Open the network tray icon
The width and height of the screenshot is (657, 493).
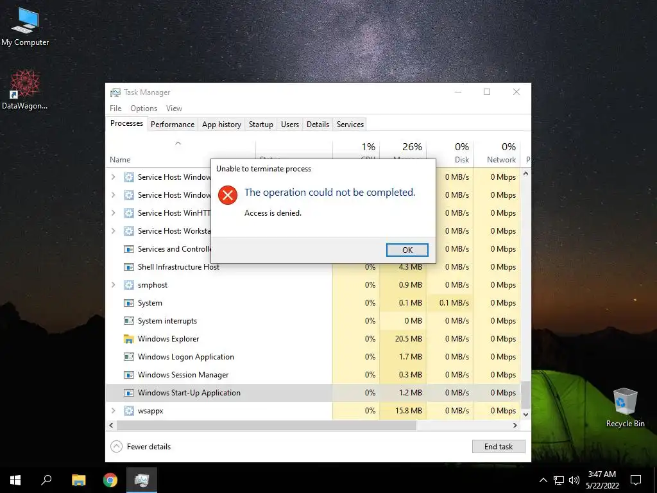[559, 480]
